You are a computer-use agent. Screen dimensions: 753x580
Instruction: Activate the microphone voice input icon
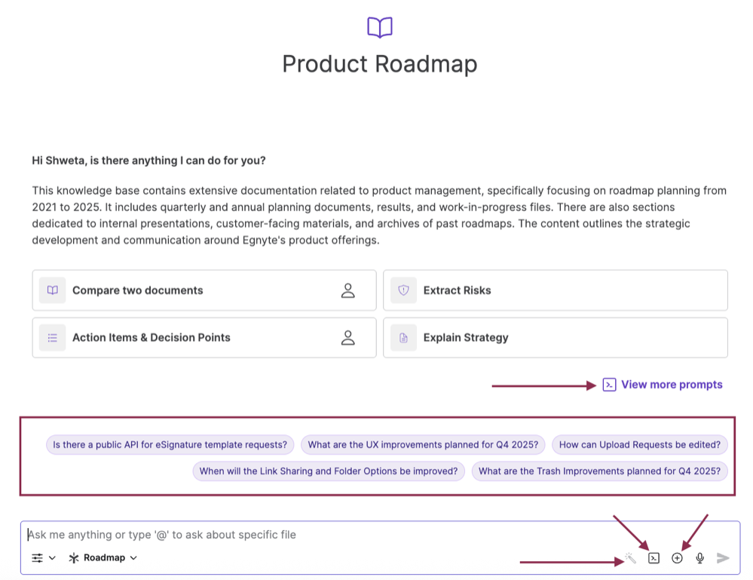coord(699,558)
